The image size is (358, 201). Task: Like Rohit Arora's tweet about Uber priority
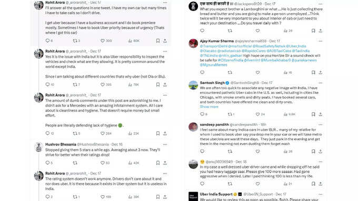tap(103, 41)
